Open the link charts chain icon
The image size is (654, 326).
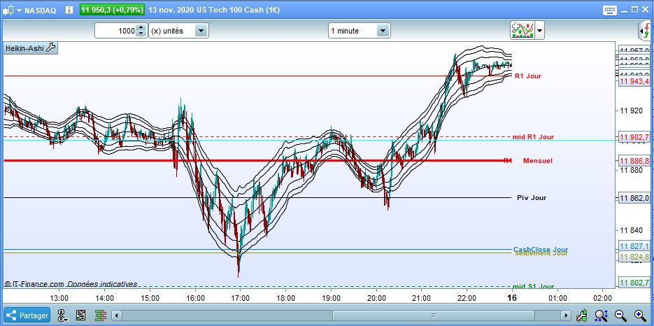[62, 316]
